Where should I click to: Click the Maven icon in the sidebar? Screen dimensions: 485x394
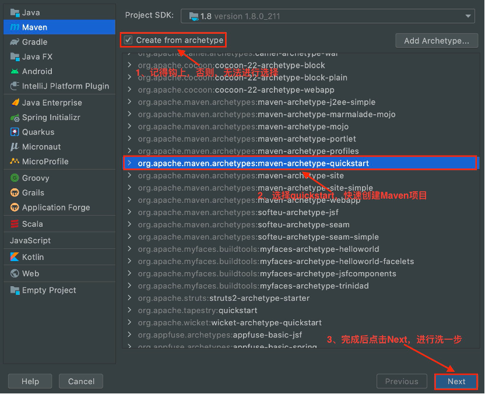[x=15, y=27]
